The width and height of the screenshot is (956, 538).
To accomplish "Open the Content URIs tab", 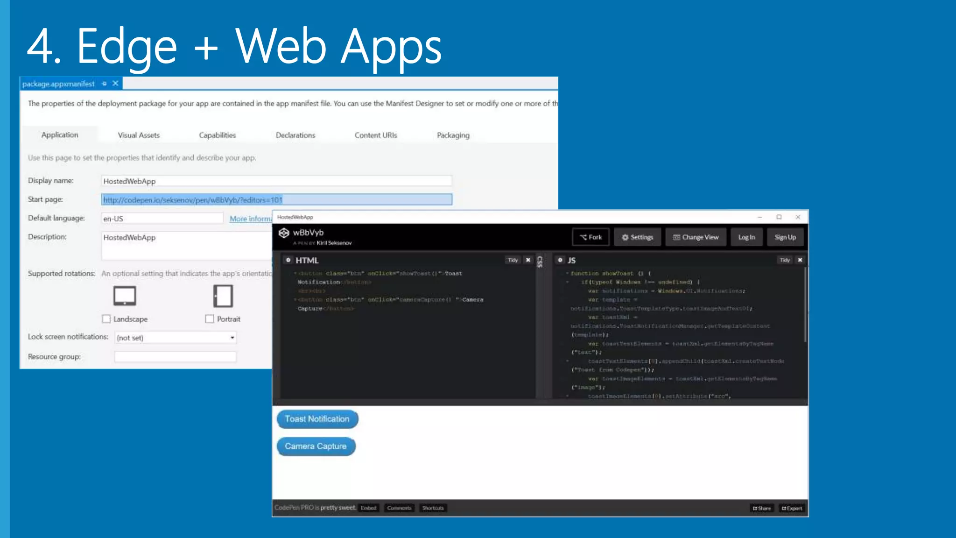I will click(376, 135).
